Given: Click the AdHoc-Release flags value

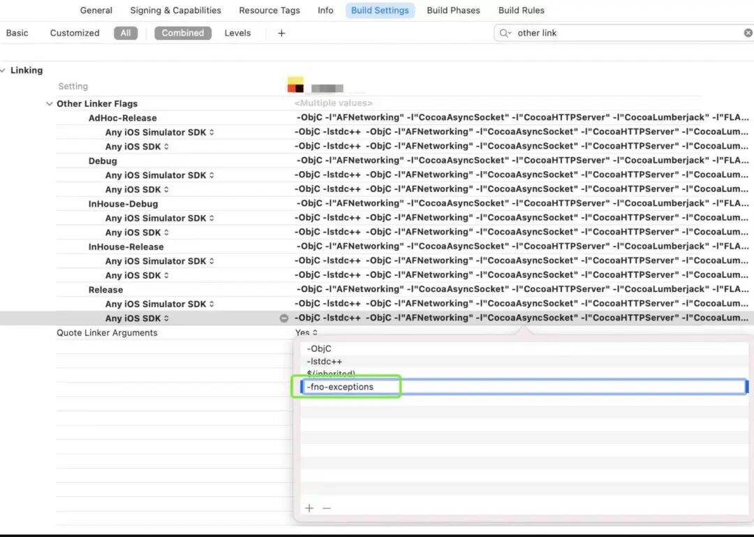Looking at the screenshot, I should pyautogui.click(x=522, y=117).
